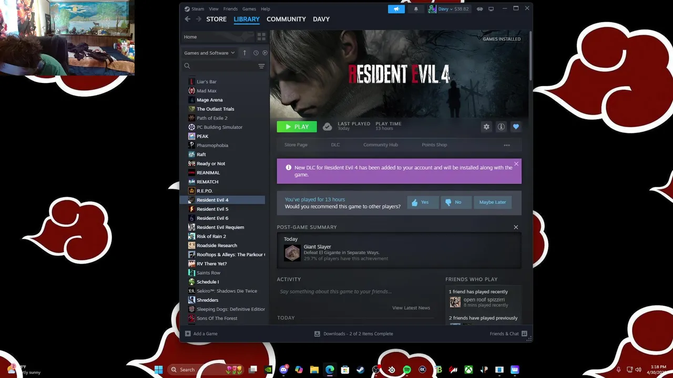This screenshot has width=673, height=378.
Task: Open the DLC link
Action: [335, 145]
